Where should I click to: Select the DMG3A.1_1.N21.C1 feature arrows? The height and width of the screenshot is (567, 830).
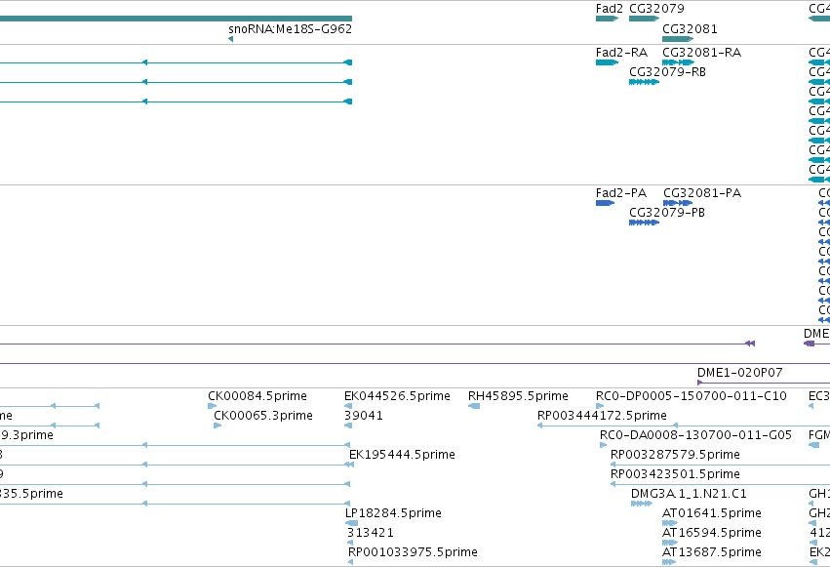click(642, 504)
